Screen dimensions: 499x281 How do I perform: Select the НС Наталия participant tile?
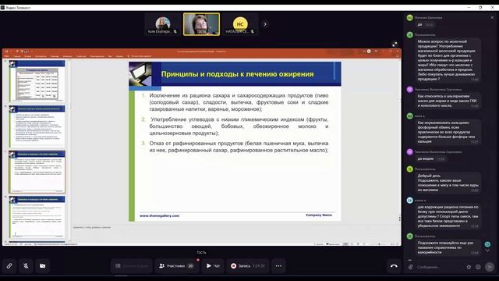point(240,24)
